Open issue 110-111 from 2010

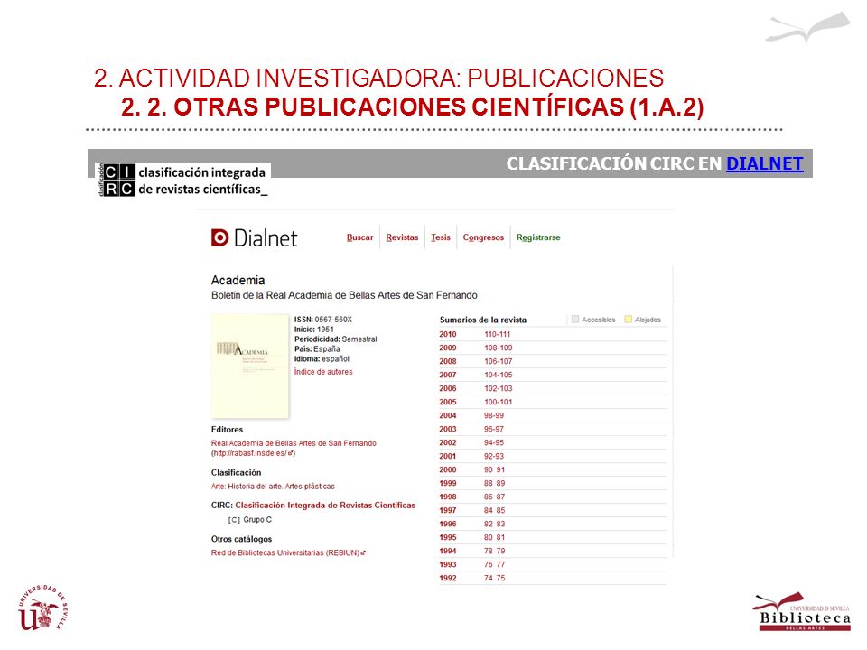(498, 334)
